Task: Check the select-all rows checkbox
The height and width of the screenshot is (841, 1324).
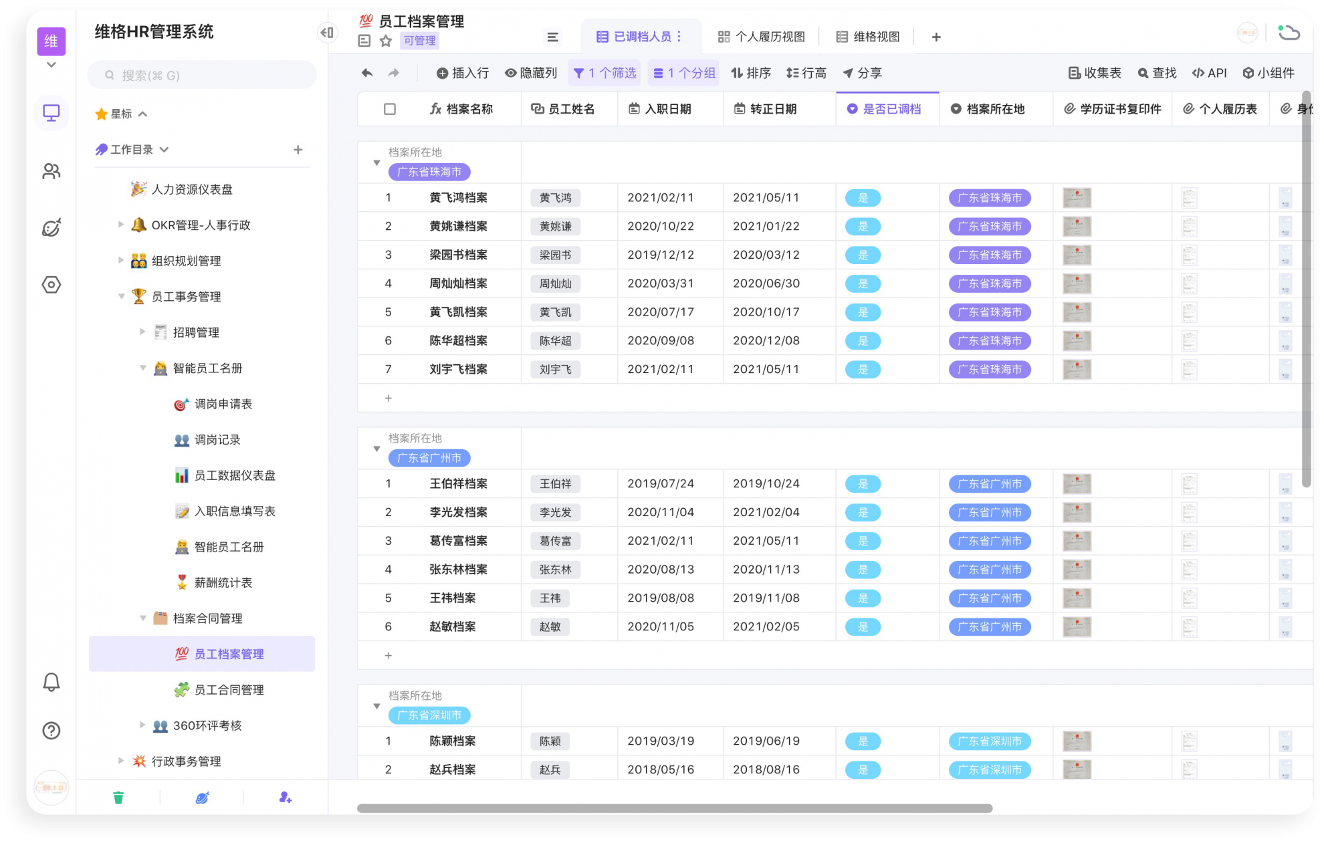Action: pos(390,109)
